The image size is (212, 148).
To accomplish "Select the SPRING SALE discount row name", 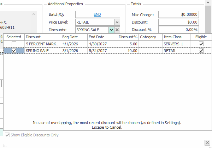I will coord(42,51).
